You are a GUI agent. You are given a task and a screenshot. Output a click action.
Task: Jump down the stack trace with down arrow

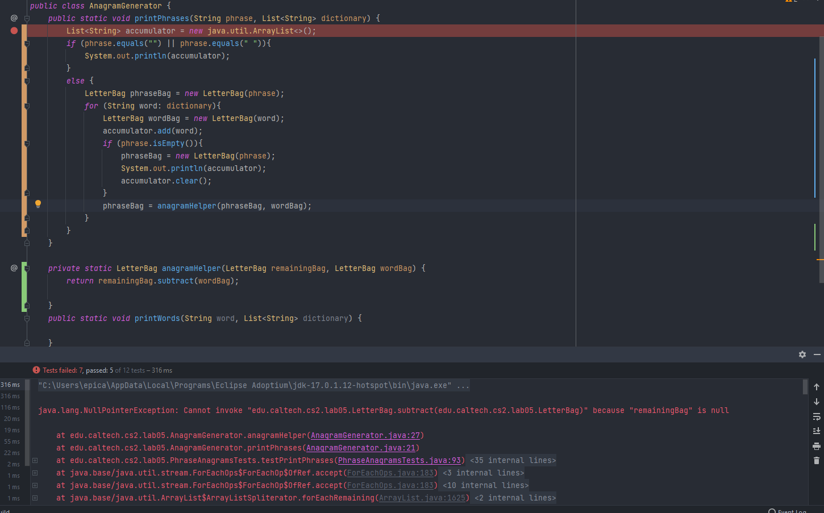[816, 402]
